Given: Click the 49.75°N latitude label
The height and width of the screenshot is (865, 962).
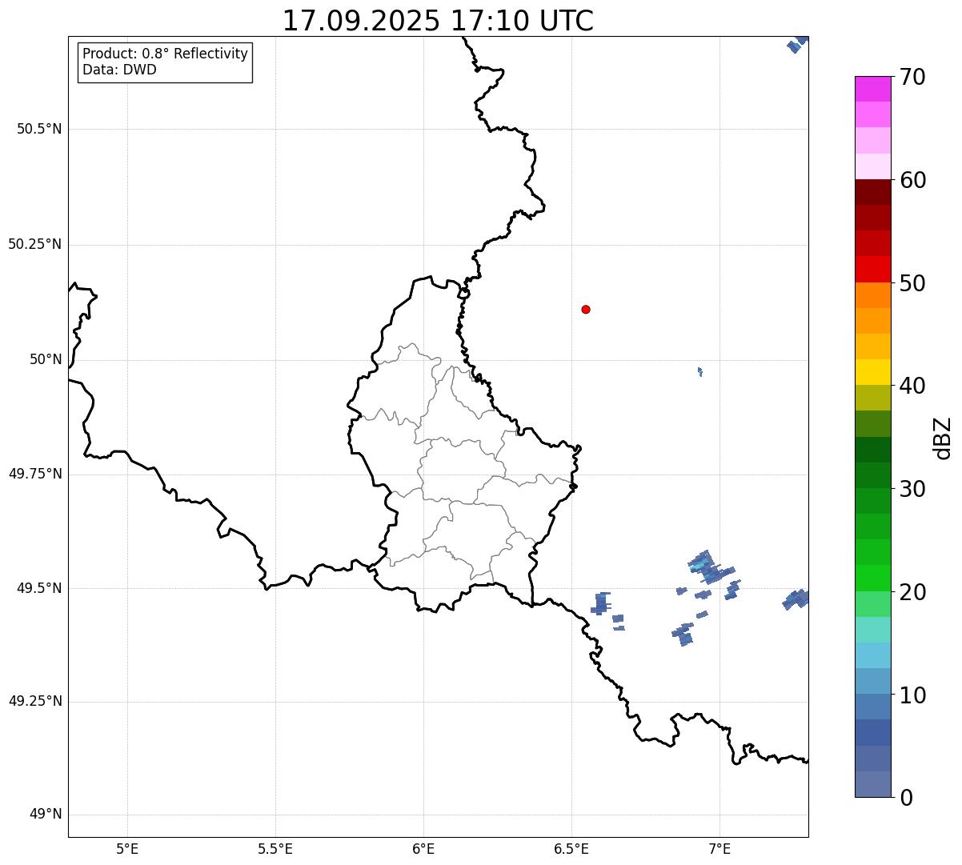Looking at the screenshot, I should coord(35,474).
